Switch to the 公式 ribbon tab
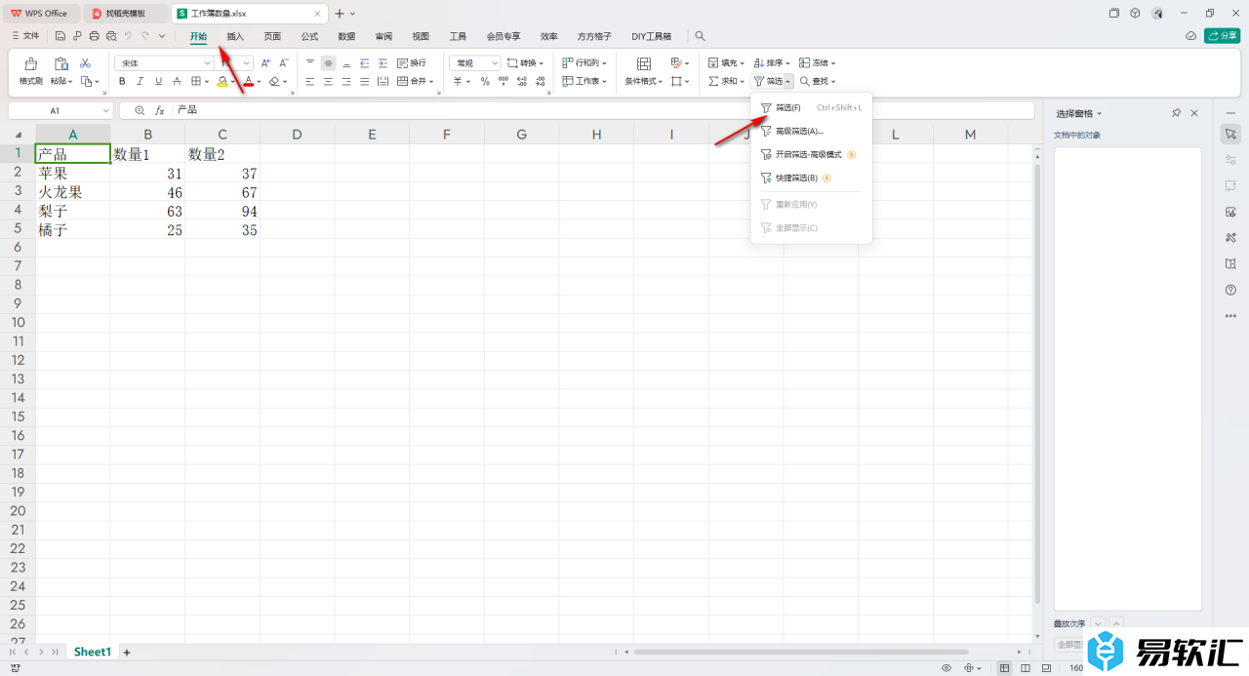This screenshot has height=676, width=1249. pos(309,36)
